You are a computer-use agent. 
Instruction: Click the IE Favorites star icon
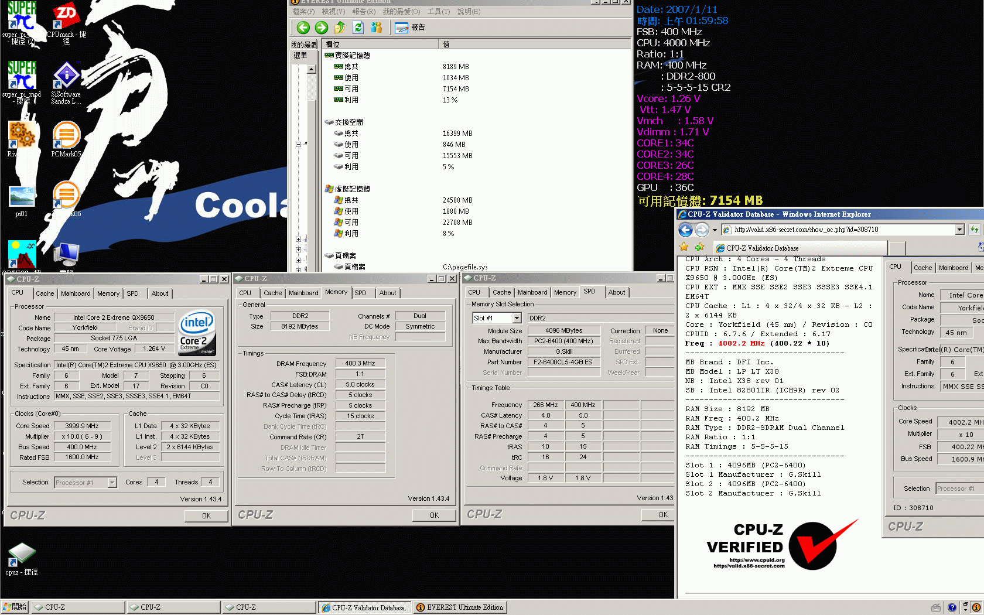684,247
